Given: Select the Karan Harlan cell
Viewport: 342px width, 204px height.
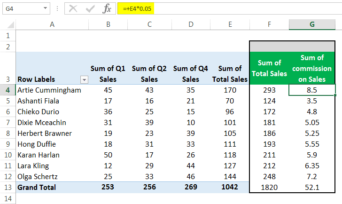Looking at the screenshot, I should tap(52, 155).
